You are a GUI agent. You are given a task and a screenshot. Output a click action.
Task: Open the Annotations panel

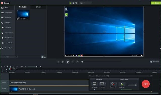[7, 13]
